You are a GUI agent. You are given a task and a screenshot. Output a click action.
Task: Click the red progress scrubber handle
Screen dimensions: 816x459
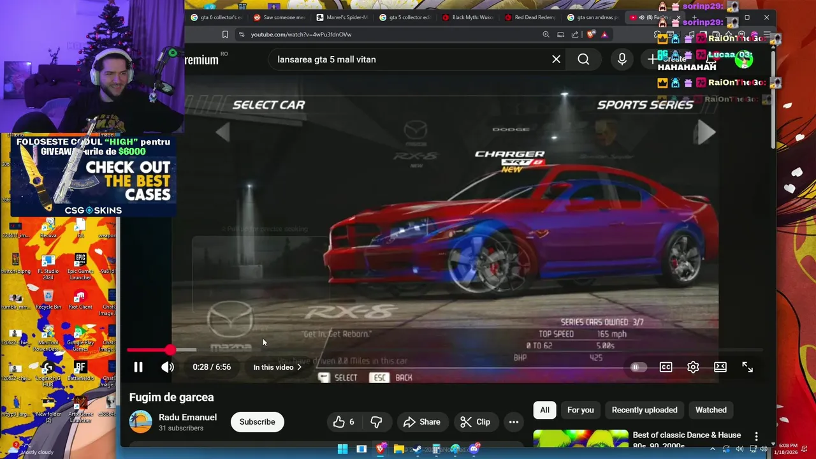(x=170, y=350)
